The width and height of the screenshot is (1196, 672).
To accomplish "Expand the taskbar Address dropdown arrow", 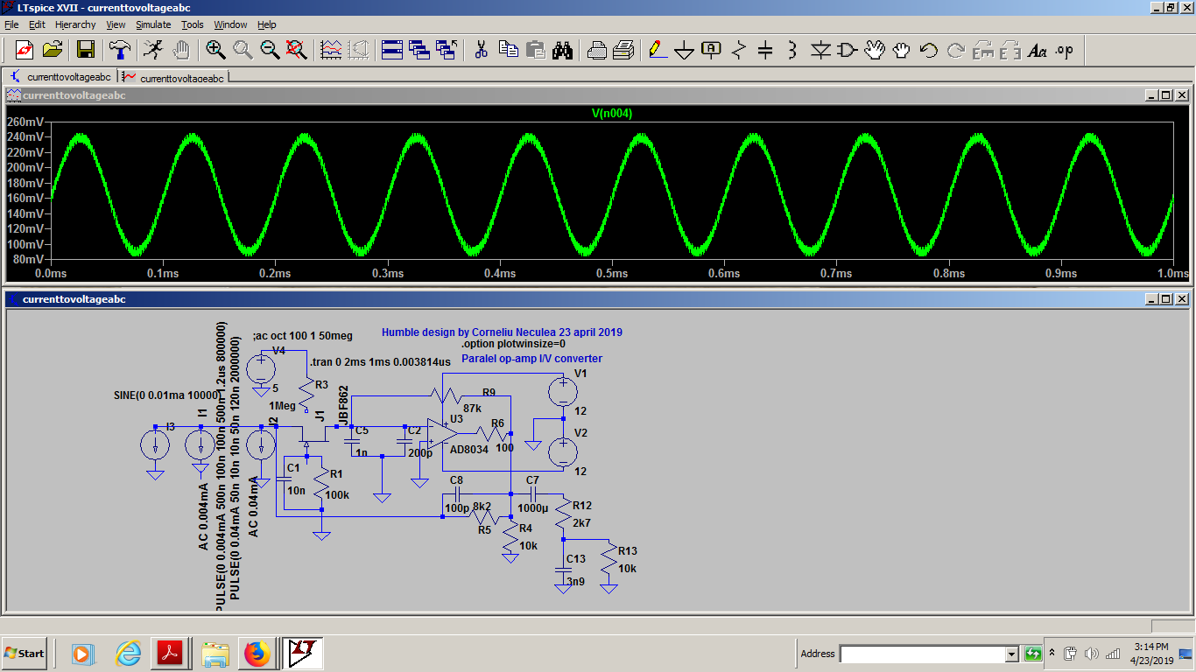I will (x=1011, y=654).
